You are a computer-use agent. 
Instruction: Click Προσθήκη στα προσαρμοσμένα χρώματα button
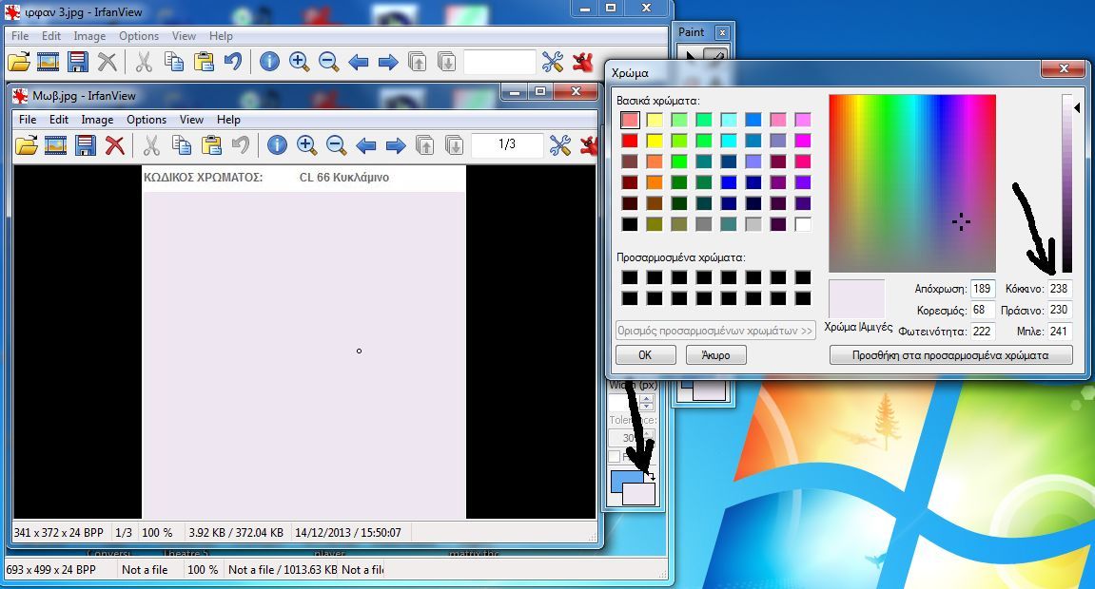point(950,354)
